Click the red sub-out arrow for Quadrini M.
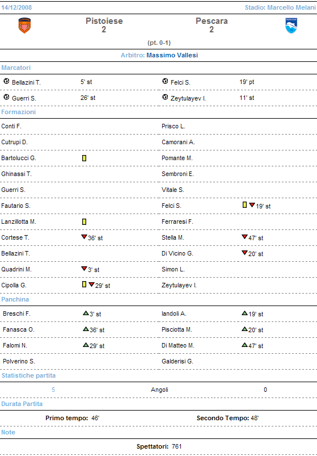The image size is (317, 456). [x=84, y=269]
